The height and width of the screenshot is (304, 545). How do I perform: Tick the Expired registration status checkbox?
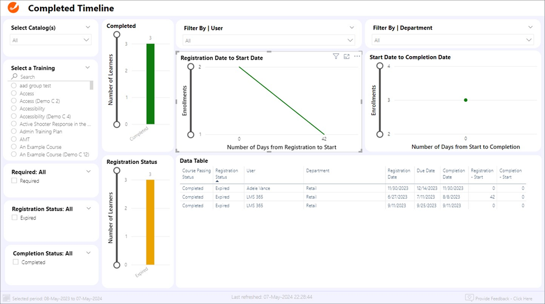(x=14, y=218)
